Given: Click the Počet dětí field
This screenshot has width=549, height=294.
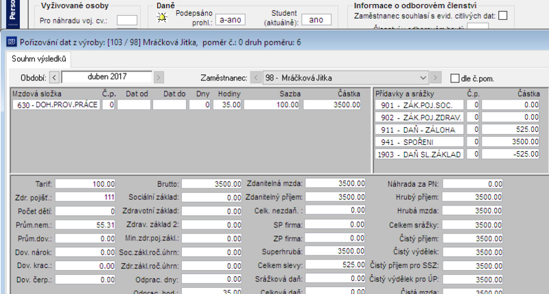Looking at the screenshot, I should pos(85,212).
